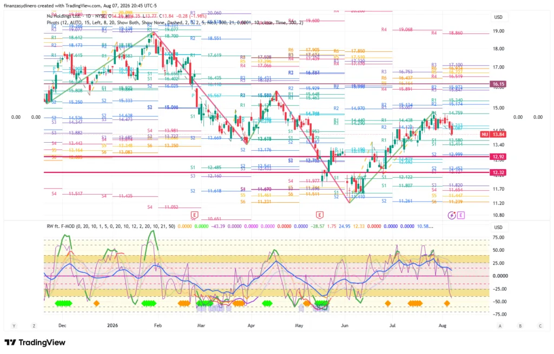Click the purple lightning event icon
The width and height of the screenshot is (554, 354).
pyautogui.click(x=452, y=215)
